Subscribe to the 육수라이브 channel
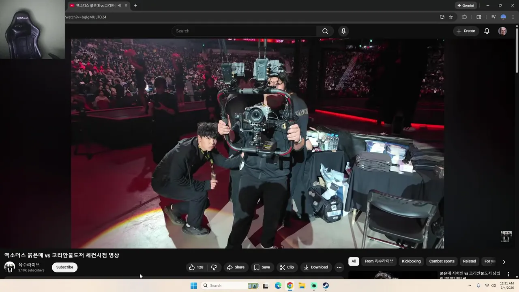The image size is (519, 292). click(x=64, y=267)
